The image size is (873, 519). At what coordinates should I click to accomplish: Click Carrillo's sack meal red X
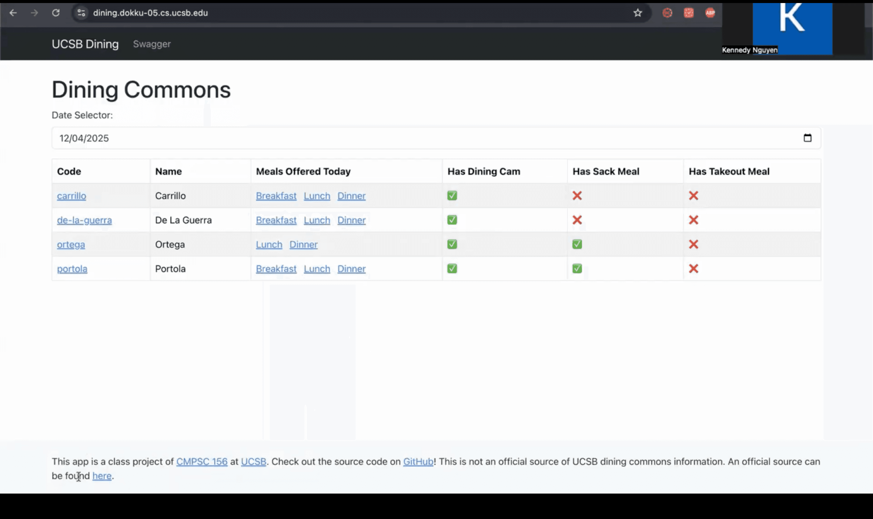tap(577, 196)
